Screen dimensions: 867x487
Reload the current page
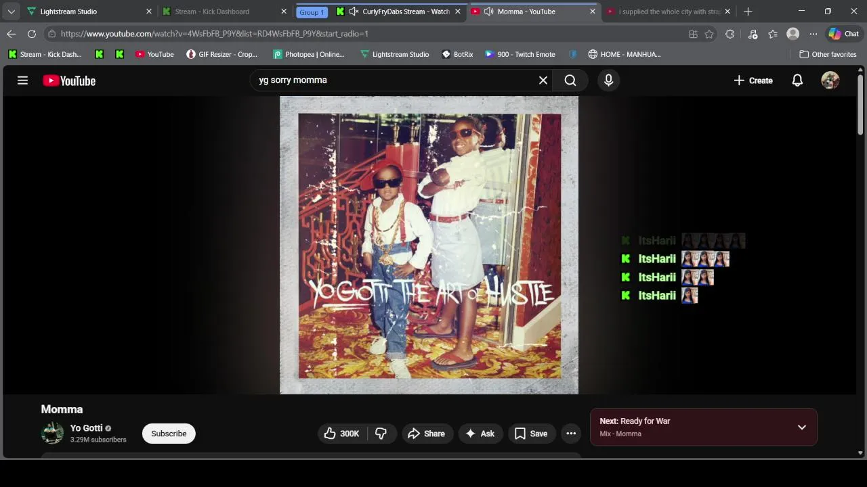point(32,34)
